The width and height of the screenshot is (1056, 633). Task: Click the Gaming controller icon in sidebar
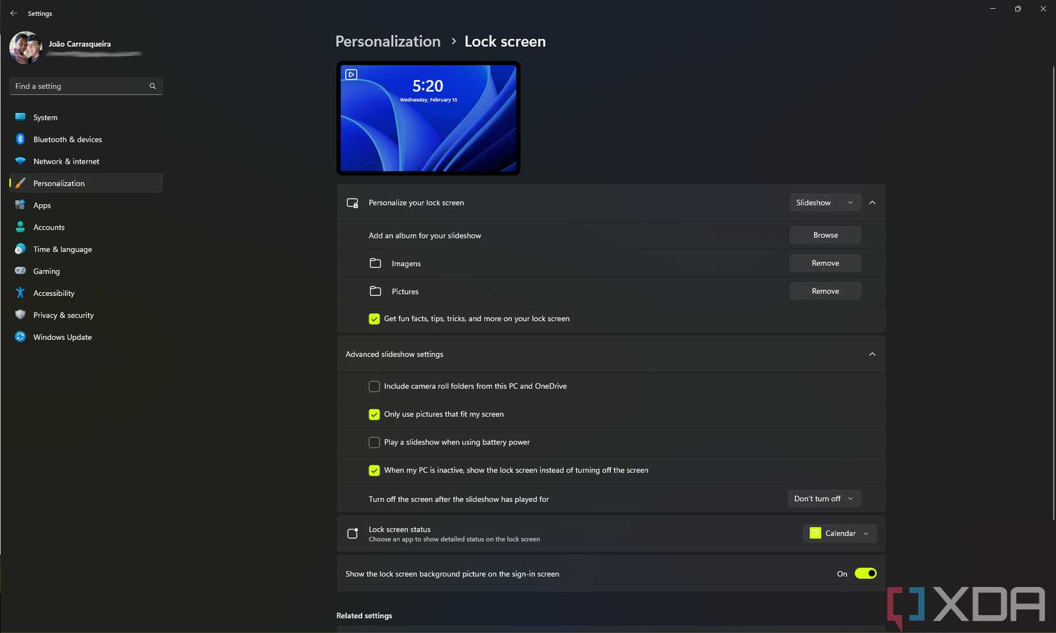click(x=20, y=270)
